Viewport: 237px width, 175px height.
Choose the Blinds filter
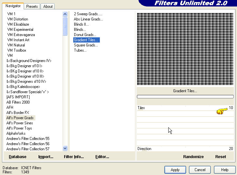[80, 30]
